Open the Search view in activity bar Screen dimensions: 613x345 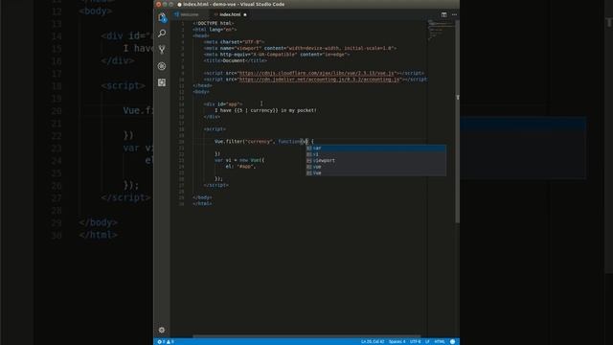[x=162, y=34]
